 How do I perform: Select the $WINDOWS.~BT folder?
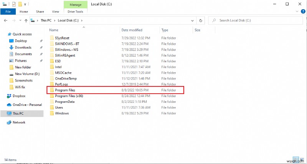click(67, 44)
